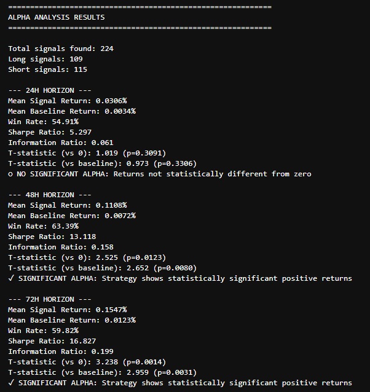Click the Information Ratio: 0.158 line
Viewport: 370px width, 392px height.
(61, 247)
